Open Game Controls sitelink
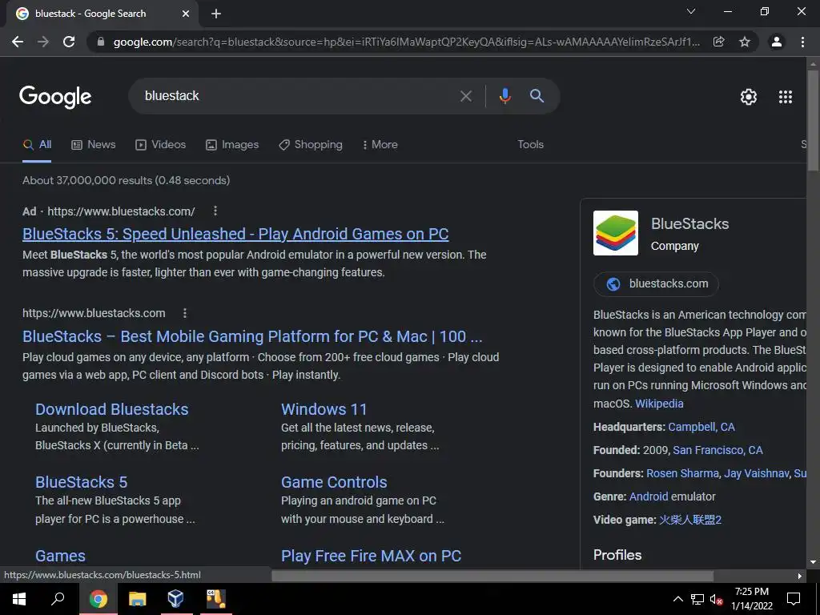Viewport: 820px width, 615px height. click(x=334, y=482)
